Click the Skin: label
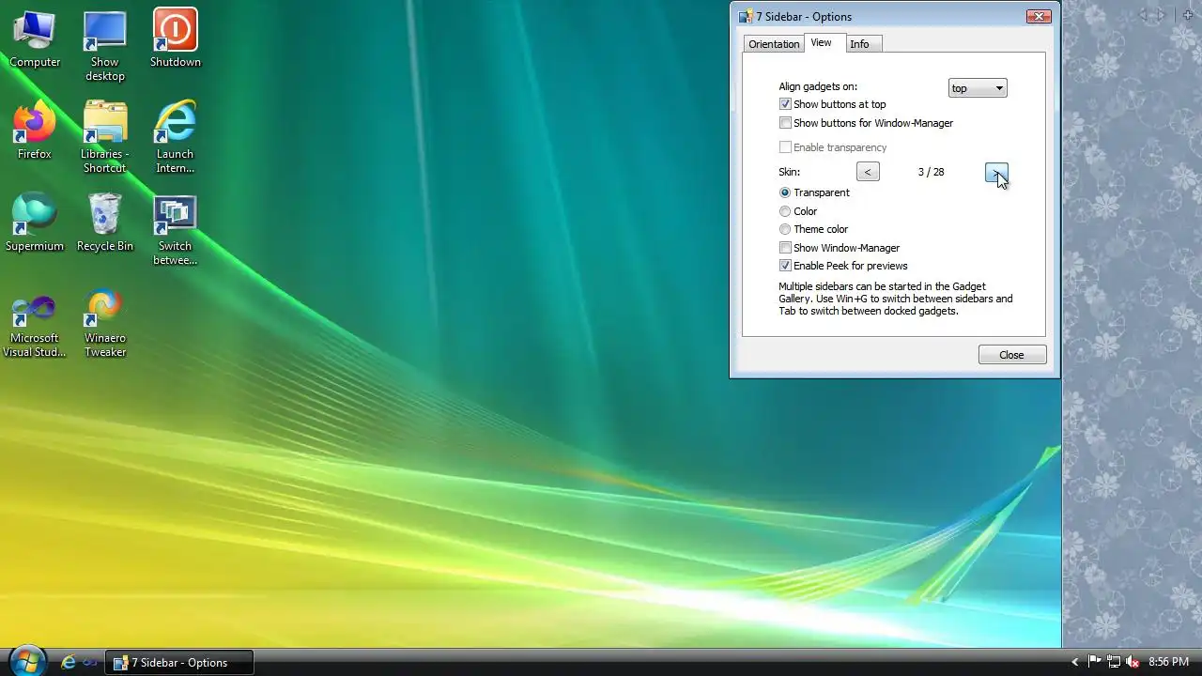This screenshot has height=676, width=1202. [x=789, y=172]
